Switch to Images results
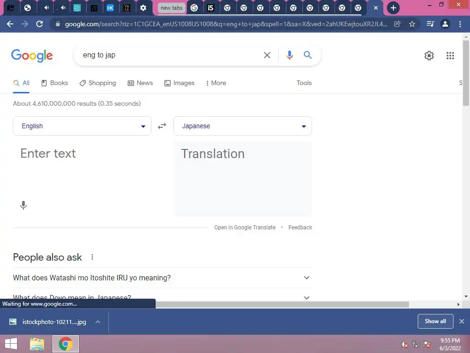This screenshot has height=353, width=470. (x=179, y=83)
